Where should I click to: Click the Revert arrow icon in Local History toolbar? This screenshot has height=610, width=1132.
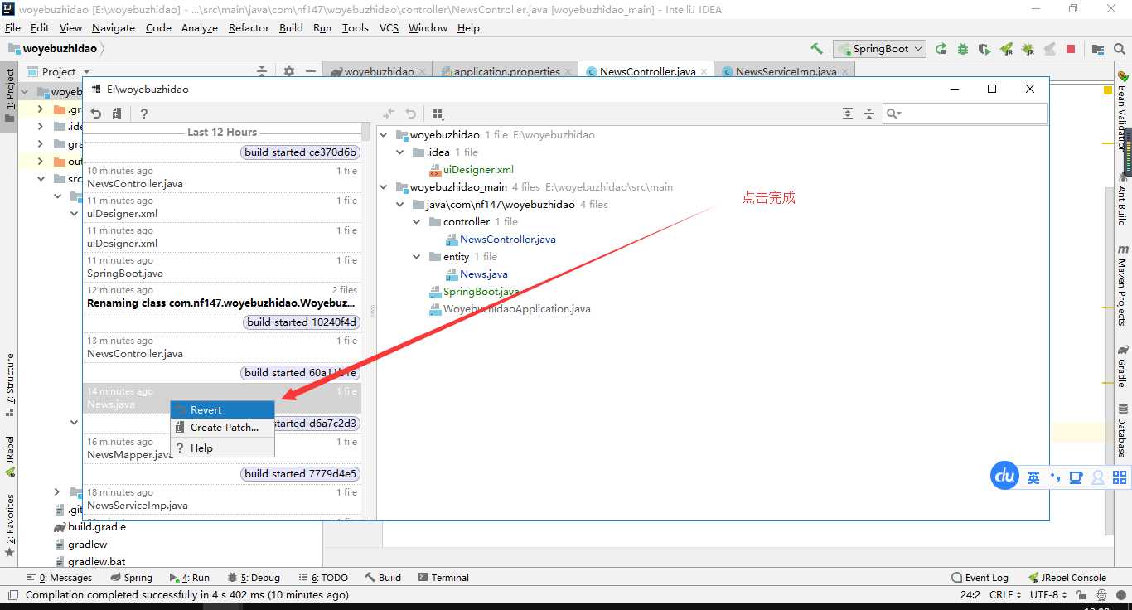(x=96, y=114)
